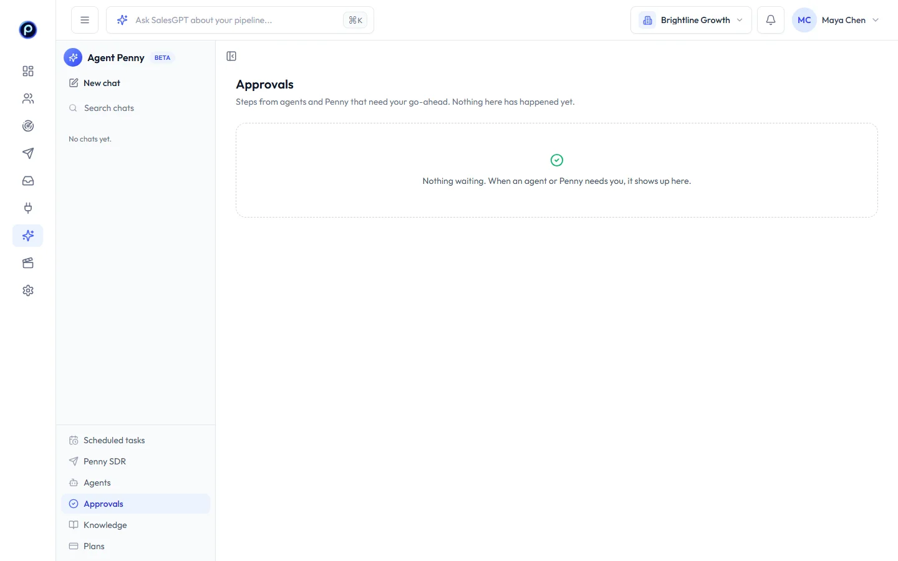Open the paper plane campaigns icon in left rail
The height and width of the screenshot is (561, 898).
pyautogui.click(x=28, y=153)
